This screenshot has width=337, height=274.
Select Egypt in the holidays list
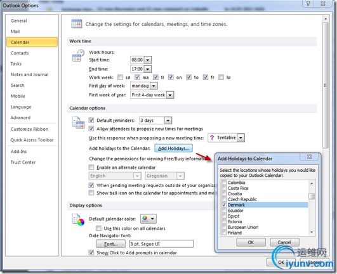tap(234, 216)
